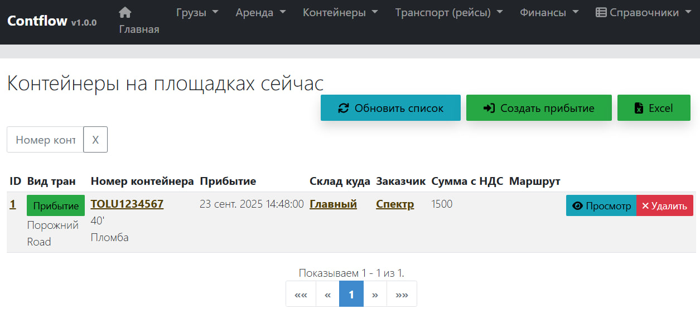Click the refresh icon on Обновить список

[x=344, y=108]
